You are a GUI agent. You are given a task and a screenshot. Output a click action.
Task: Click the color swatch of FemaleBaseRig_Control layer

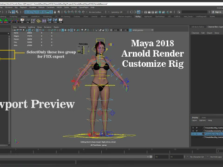tap(203, 128)
